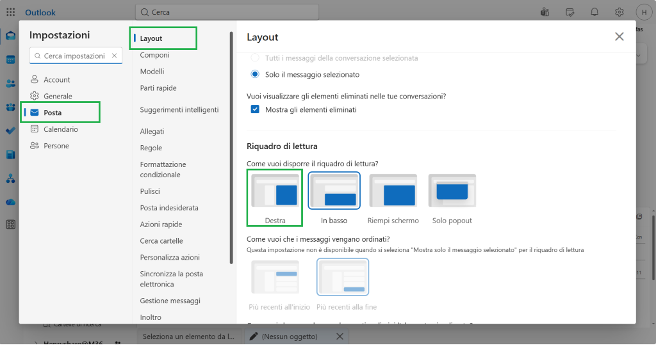Image resolution: width=656 pixels, height=346 pixels.
Task: Uncheck Mostra gli elementi eliminati
Action: [x=255, y=109]
